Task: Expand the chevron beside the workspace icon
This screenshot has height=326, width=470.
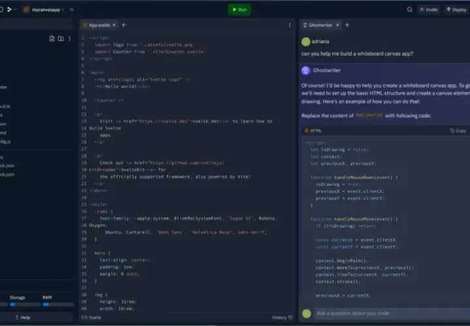Action: click(15, 10)
